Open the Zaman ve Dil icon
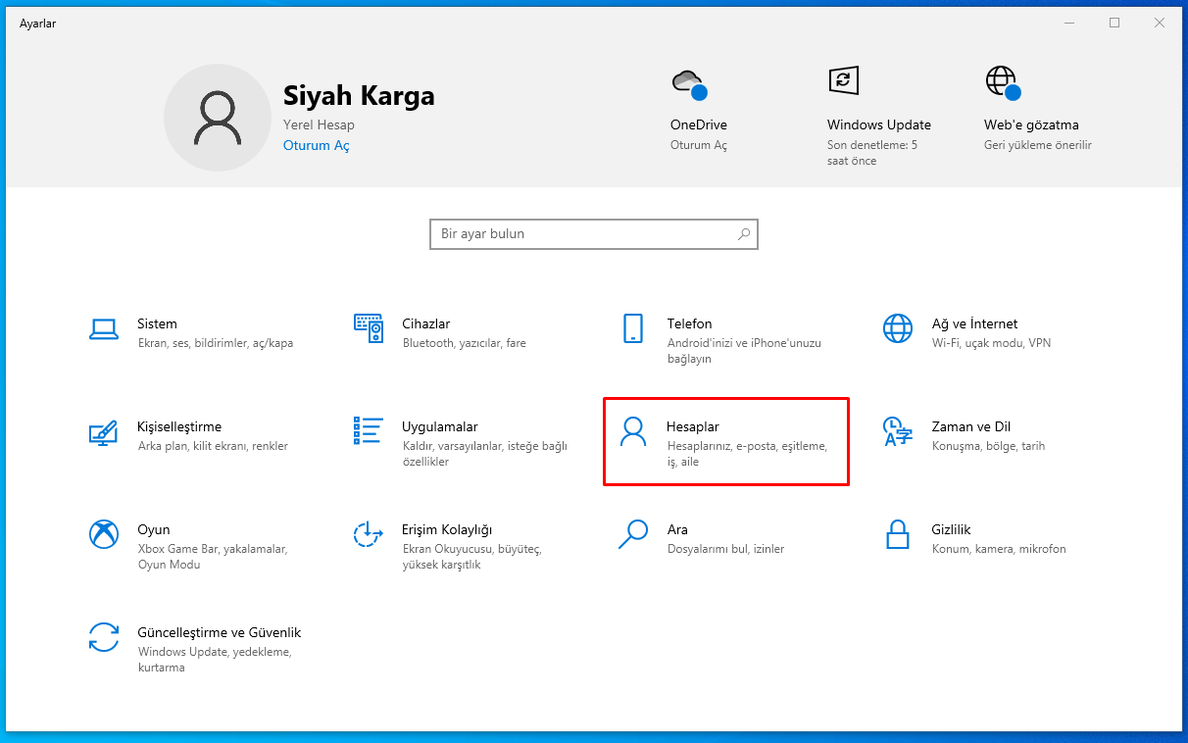This screenshot has height=743, width=1188. (x=898, y=432)
